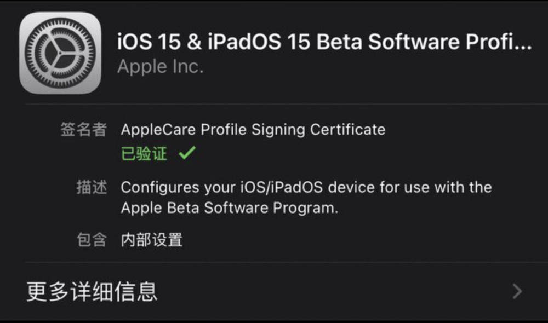Click the 签名者 field label
The image size is (548, 323).
(83, 130)
